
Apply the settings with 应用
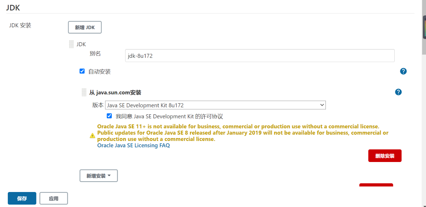tap(54, 198)
